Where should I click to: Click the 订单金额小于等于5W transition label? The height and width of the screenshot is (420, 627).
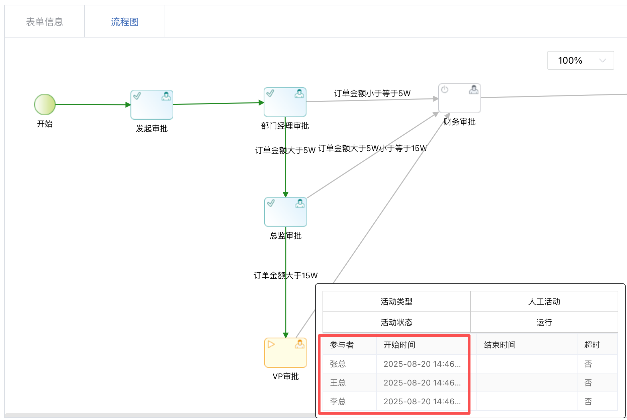tap(372, 93)
